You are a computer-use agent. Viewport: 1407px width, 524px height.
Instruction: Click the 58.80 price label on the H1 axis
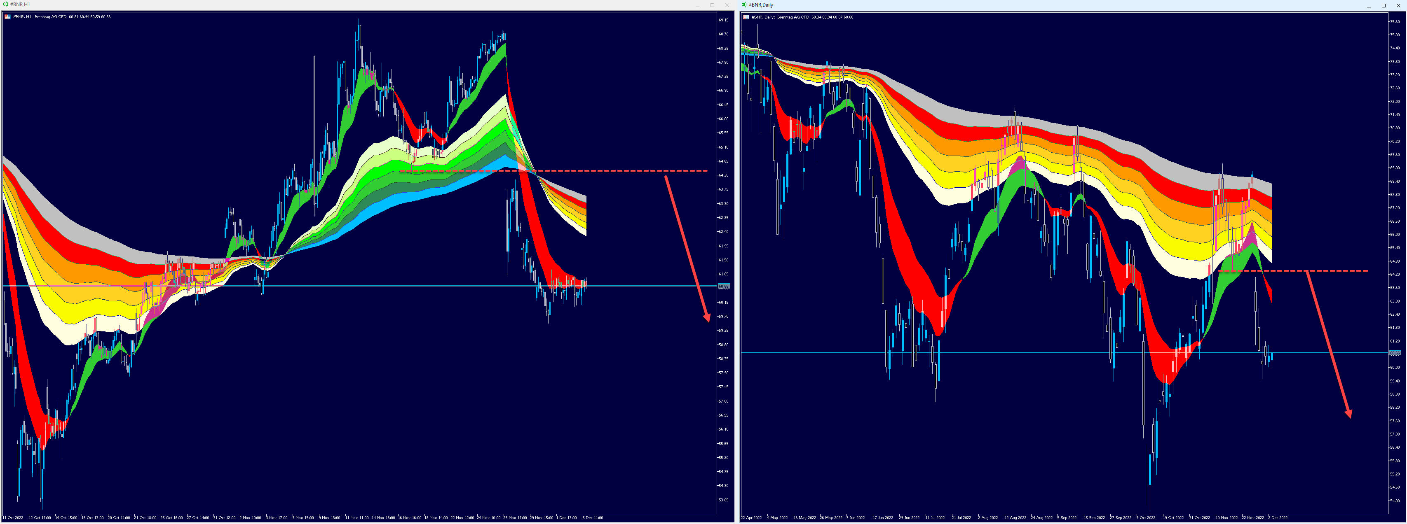click(724, 345)
